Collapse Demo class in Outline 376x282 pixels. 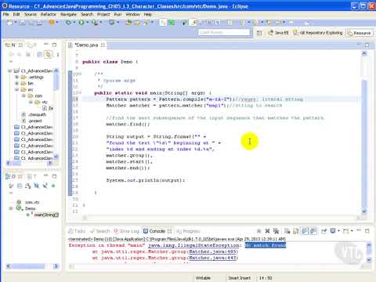tap(11, 208)
